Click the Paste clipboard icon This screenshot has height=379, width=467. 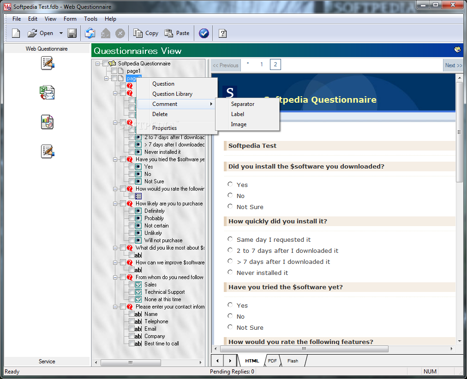click(168, 33)
